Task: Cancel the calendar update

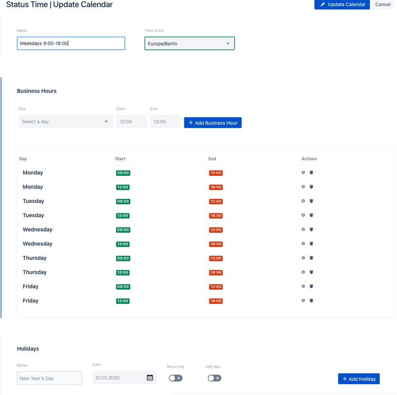Action: coord(383,4)
